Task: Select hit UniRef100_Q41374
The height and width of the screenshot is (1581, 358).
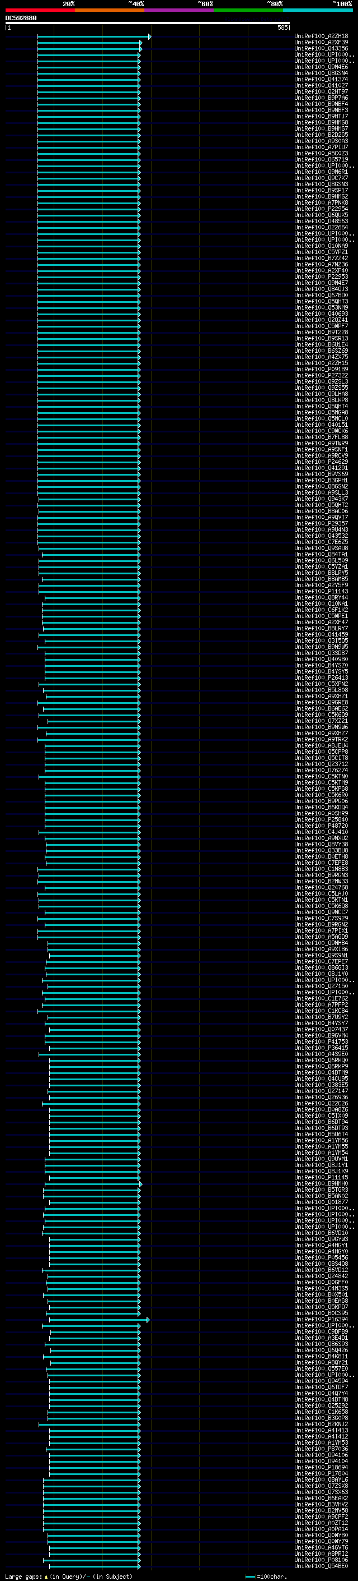Action: [x=321, y=80]
